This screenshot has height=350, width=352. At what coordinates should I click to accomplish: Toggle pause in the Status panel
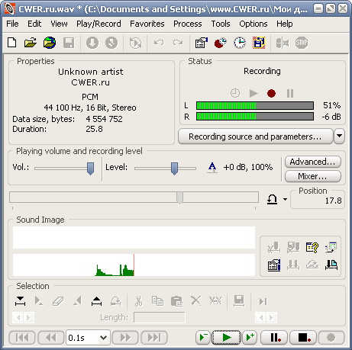point(290,93)
